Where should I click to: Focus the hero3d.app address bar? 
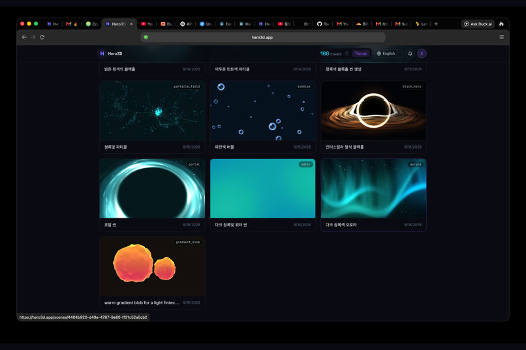(x=262, y=37)
